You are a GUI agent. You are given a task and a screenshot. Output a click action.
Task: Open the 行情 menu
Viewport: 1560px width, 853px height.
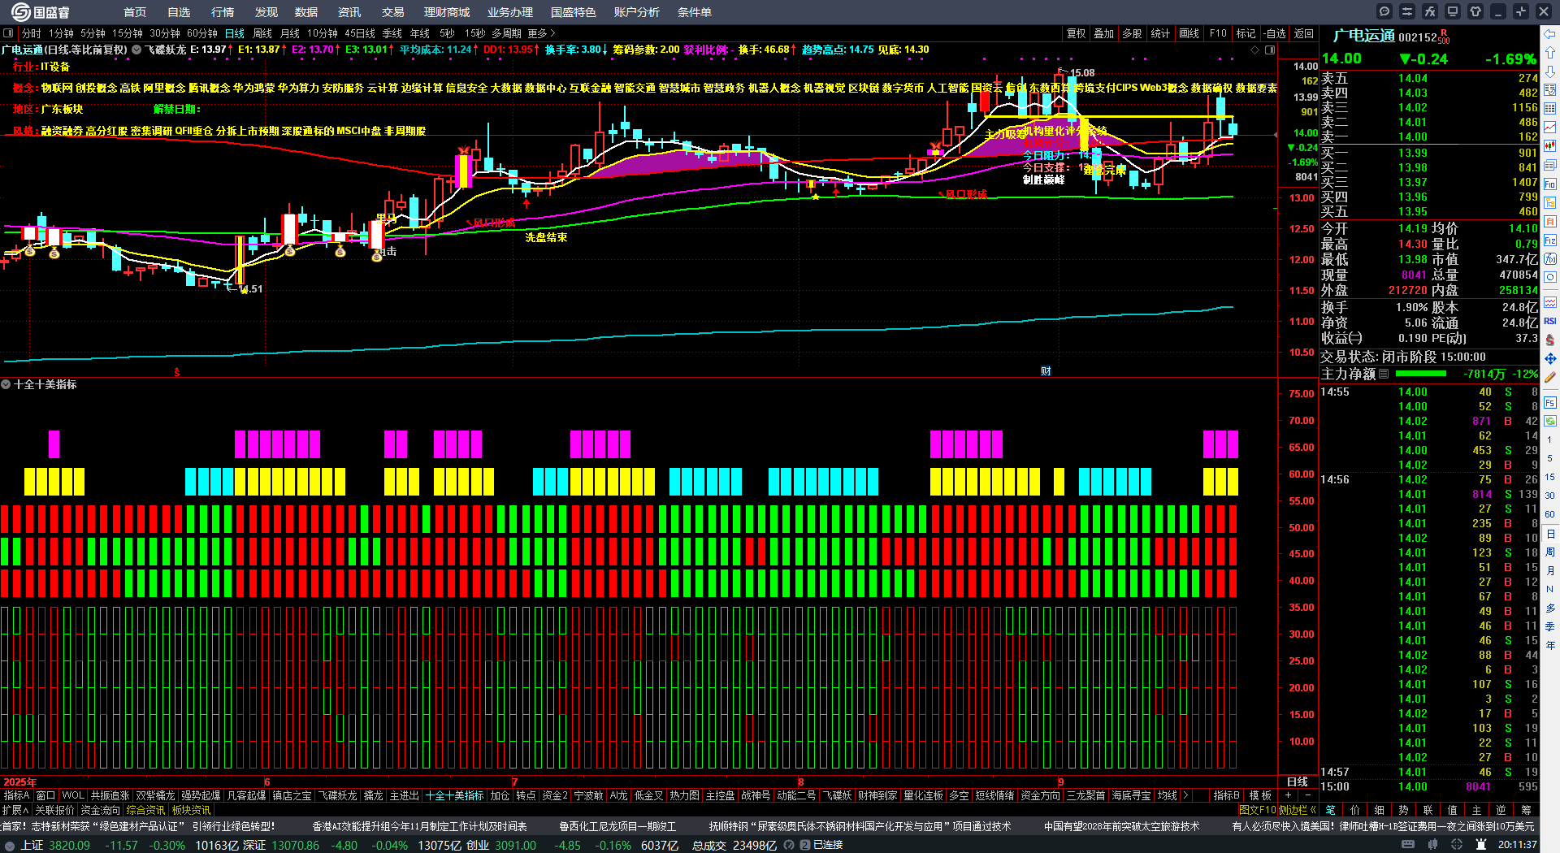click(223, 12)
